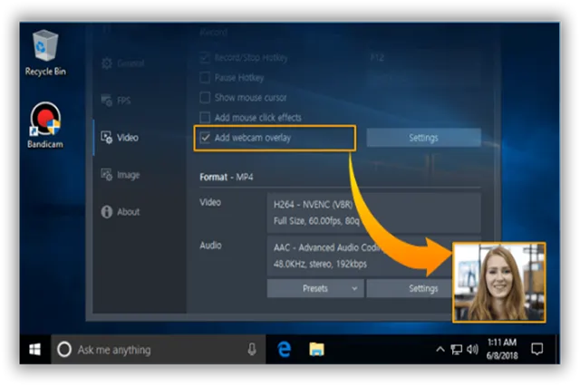The width and height of the screenshot is (580, 386).
Task: Click the Video camera sidebar icon
Action: (107, 138)
